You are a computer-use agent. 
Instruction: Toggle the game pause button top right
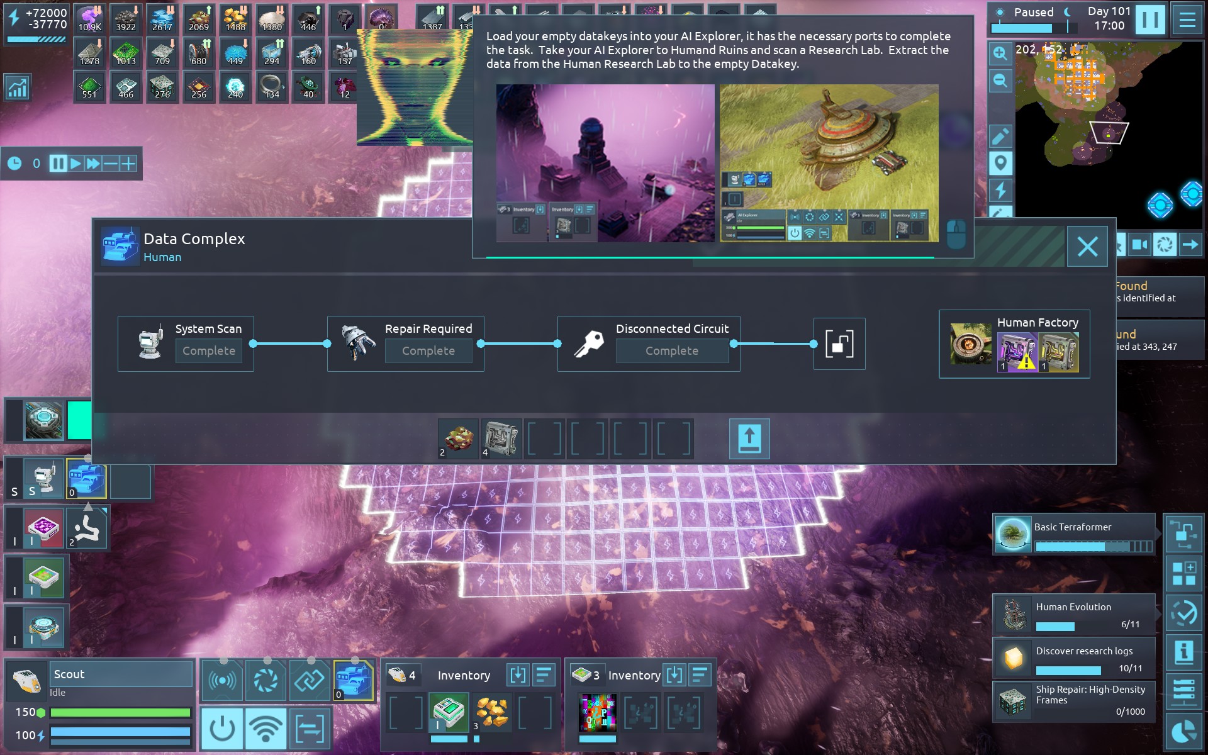(x=1150, y=20)
